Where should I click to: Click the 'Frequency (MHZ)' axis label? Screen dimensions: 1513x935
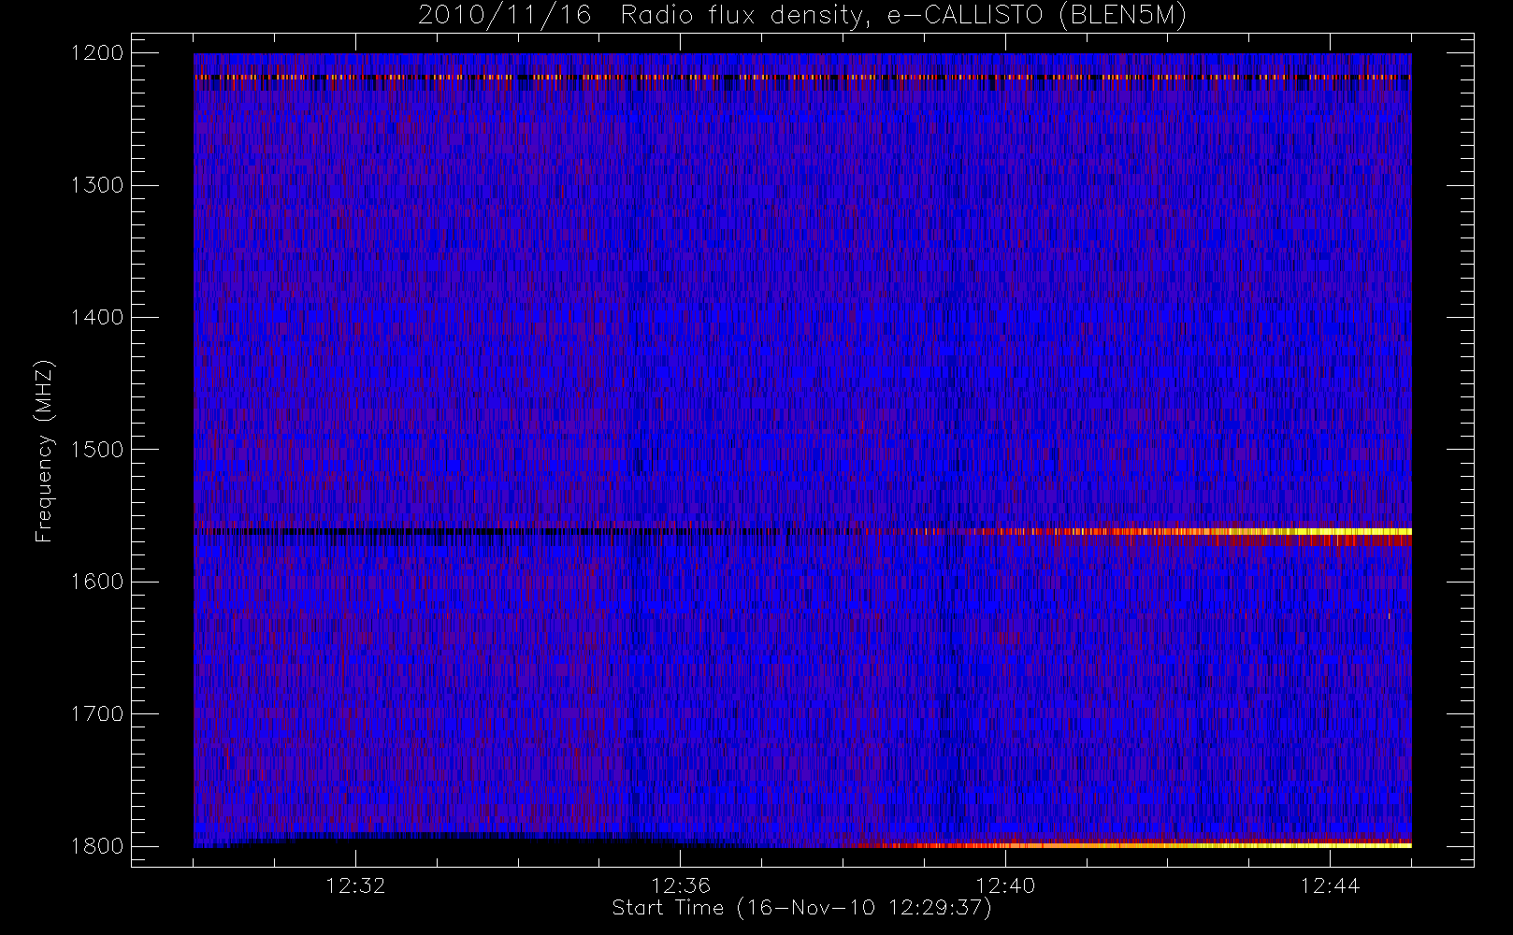[x=44, y=450]
